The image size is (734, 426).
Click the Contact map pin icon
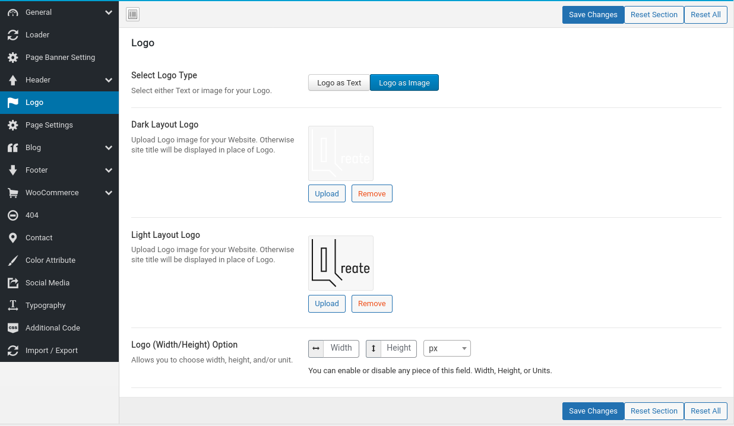12,238
